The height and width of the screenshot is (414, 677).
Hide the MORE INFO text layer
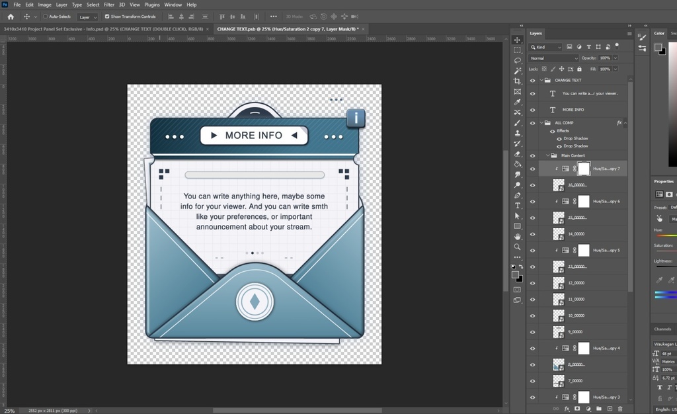coord(533,110)
